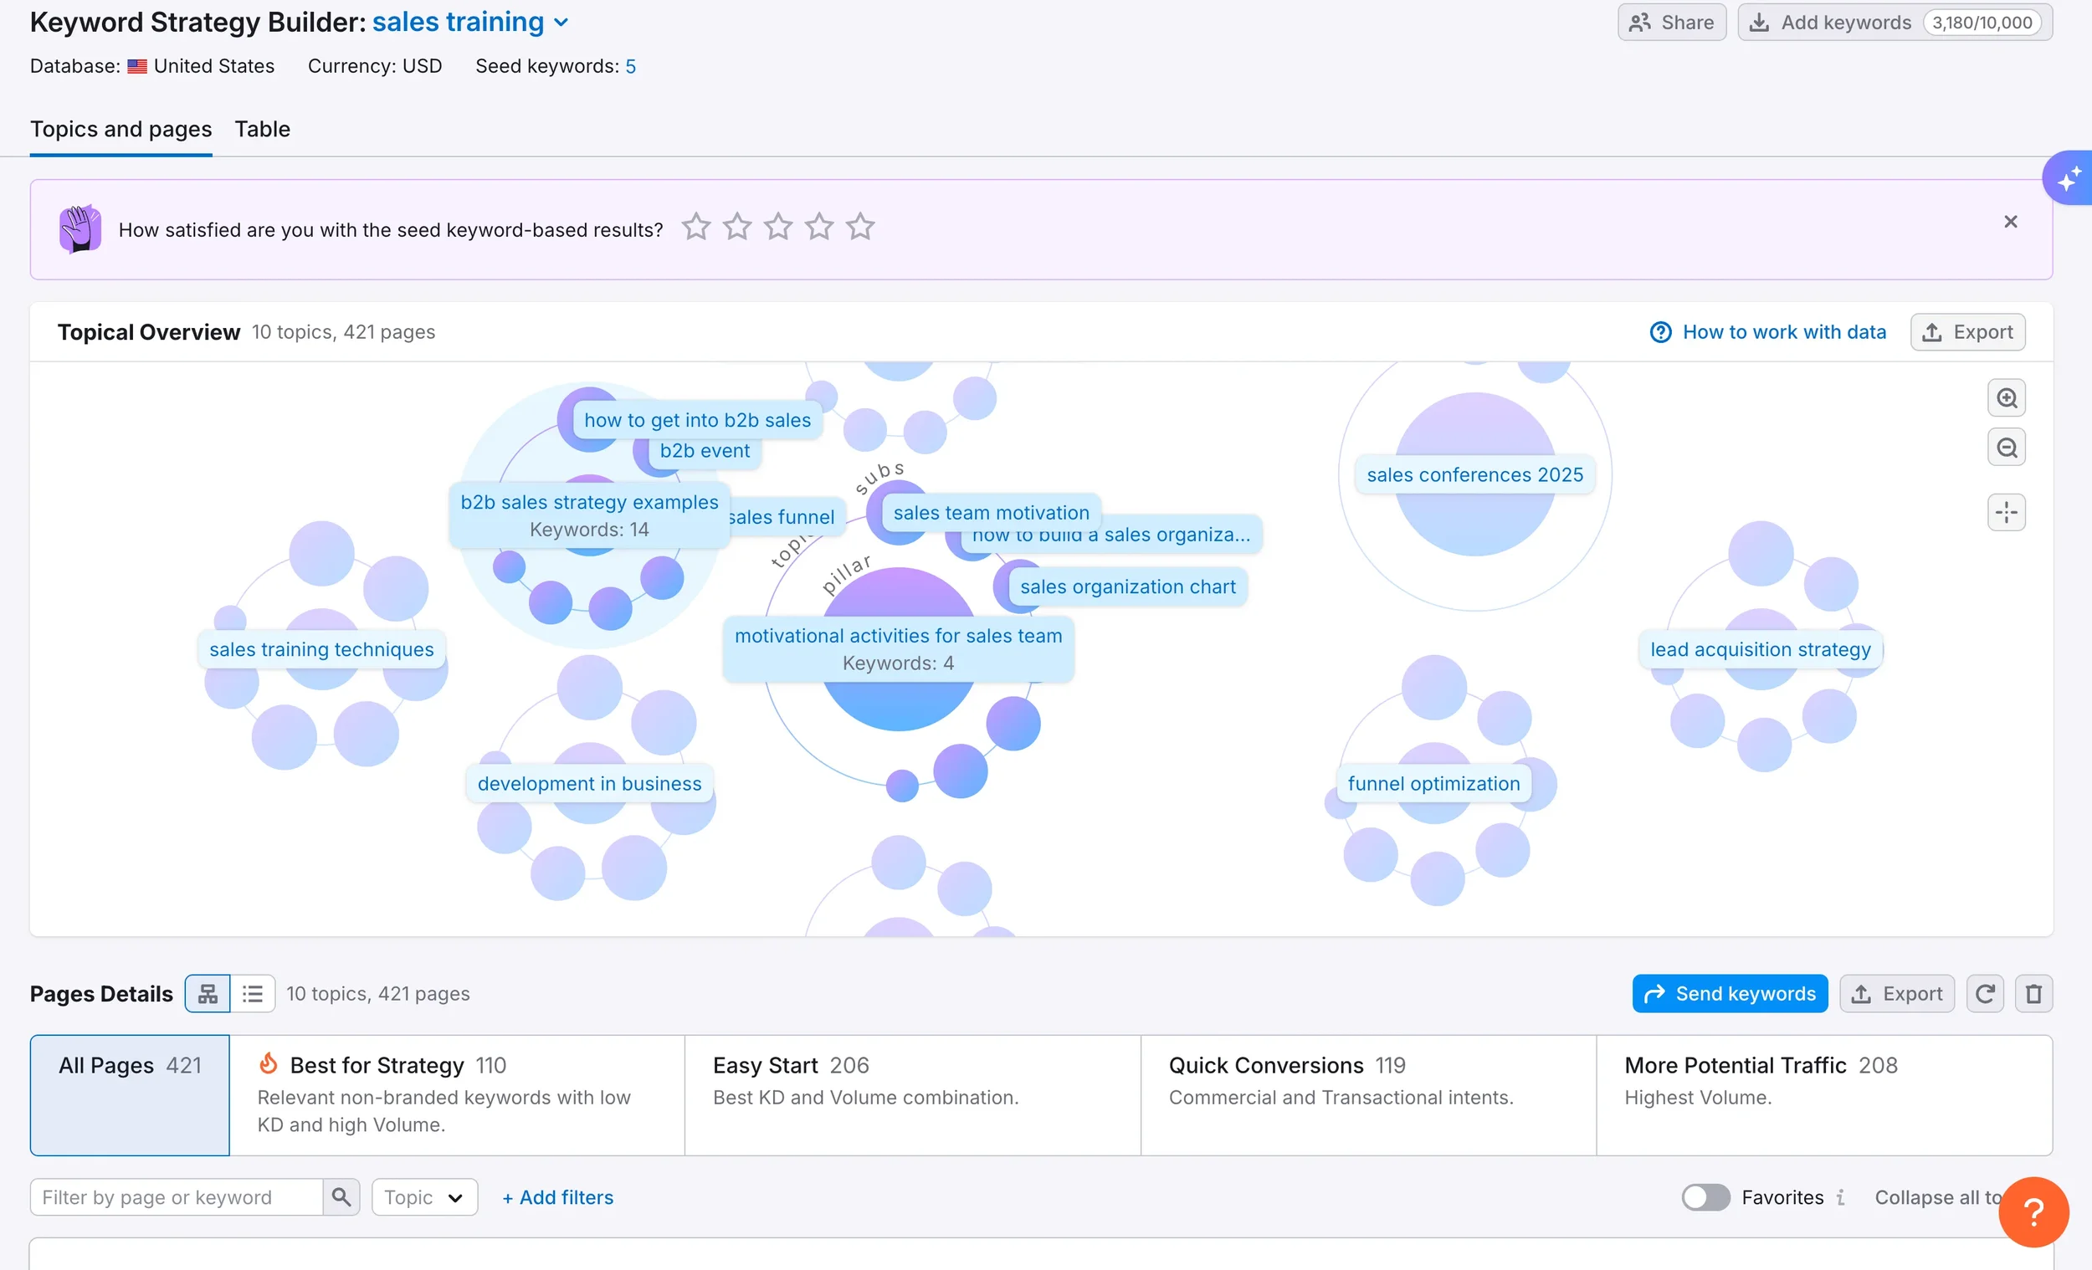Click the Send keywords button
The height and width of the screenshot is (1270, 2092).
pos(1730,993)
